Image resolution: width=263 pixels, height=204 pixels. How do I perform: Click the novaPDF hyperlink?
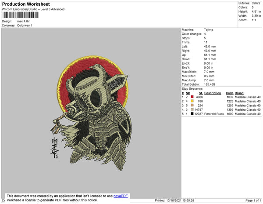pos(121,196)
